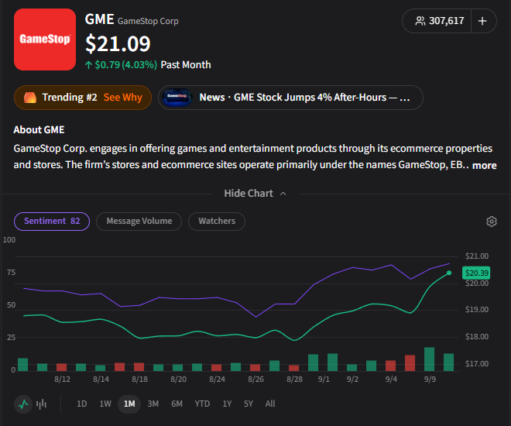Expand the About GME text with more
The width and height of the screenshot is (511, 426).
coord(484,165)
